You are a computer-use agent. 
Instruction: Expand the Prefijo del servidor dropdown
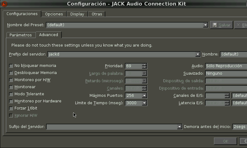[x=198, y=54]
